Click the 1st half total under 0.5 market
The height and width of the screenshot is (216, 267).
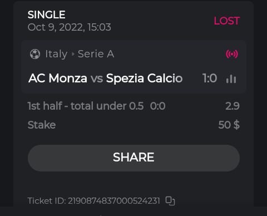tap(86, 106)
